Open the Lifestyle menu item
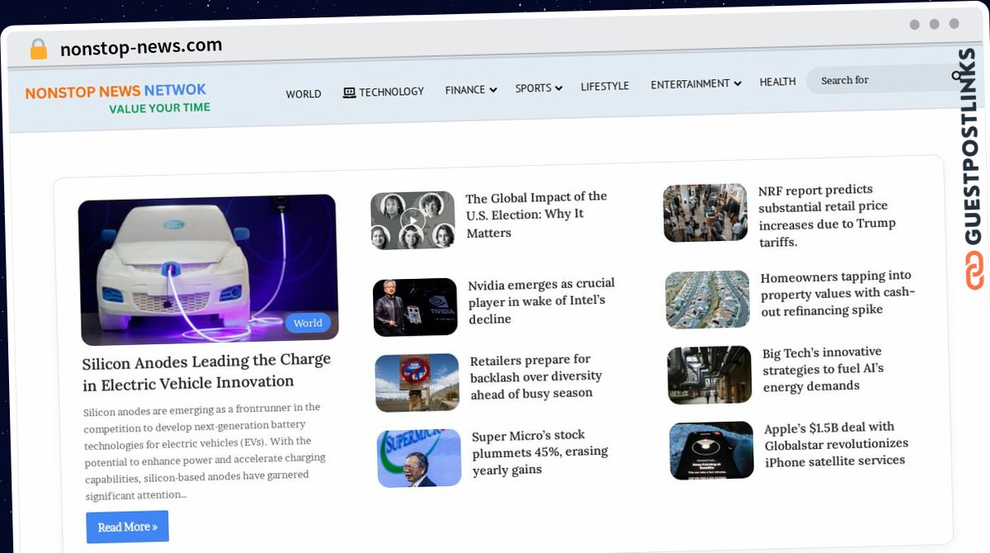Screen dimensions: 990x553 point(605,86)
